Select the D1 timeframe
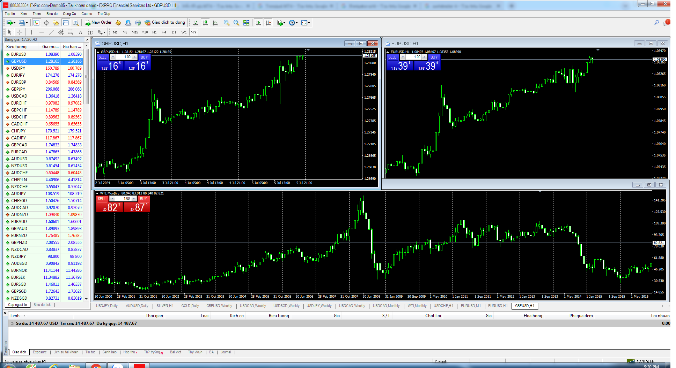676x368 pixels. click(x=174, y=32)
